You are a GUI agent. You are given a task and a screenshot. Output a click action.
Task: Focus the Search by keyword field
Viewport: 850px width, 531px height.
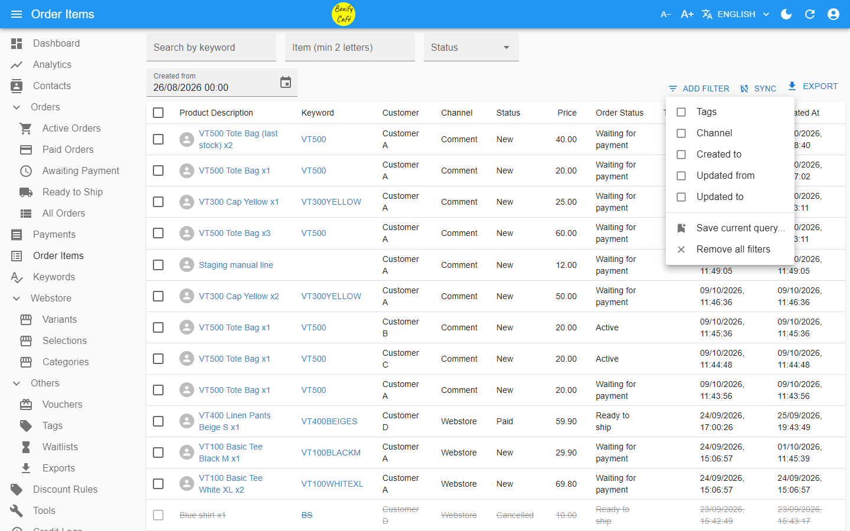[x=211, y=47]
